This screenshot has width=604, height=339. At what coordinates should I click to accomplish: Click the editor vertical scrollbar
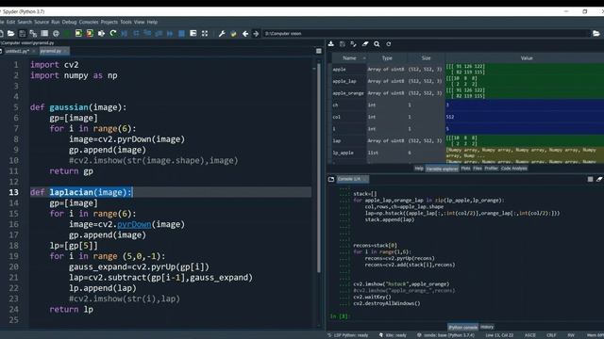(x=319, y=168)
